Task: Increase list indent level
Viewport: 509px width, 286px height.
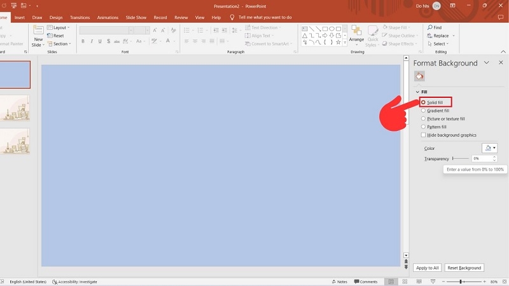Action: 225,30
